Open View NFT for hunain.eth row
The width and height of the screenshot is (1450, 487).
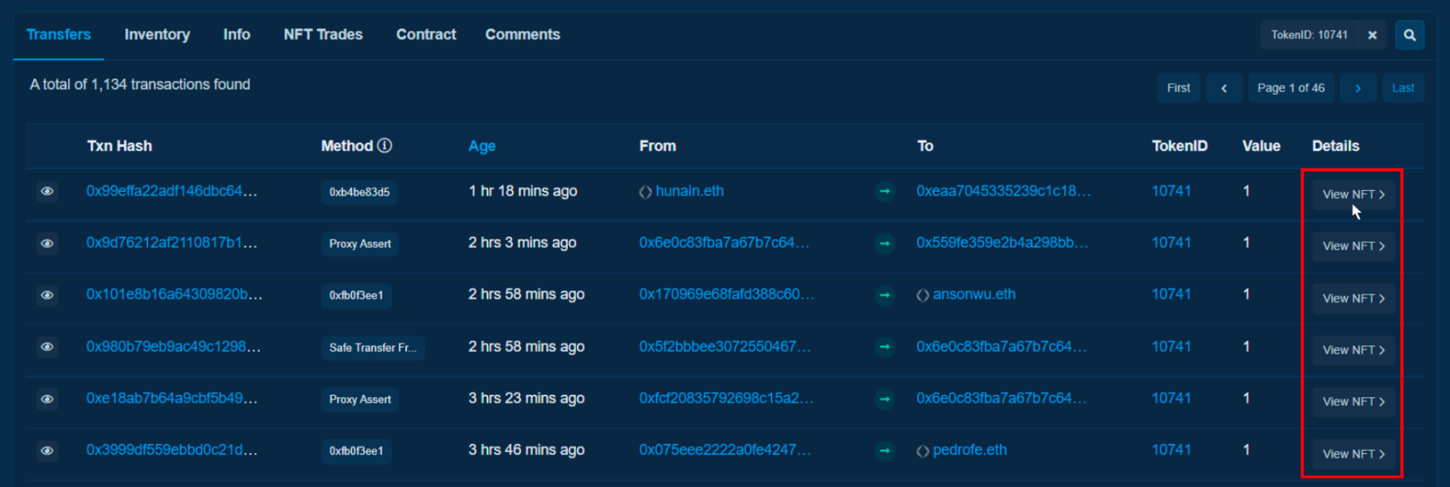pyautogui.click(x=1353, y=194)
